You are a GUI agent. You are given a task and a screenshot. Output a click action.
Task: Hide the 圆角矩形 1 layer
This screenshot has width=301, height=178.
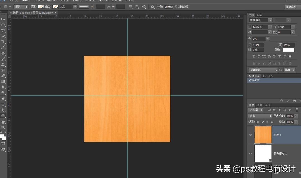click(250, 153)
